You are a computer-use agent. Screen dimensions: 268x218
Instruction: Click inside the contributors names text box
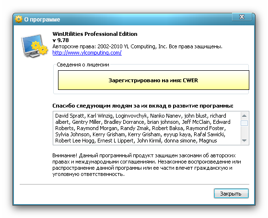pyautogui.click(x=147, y=128)
